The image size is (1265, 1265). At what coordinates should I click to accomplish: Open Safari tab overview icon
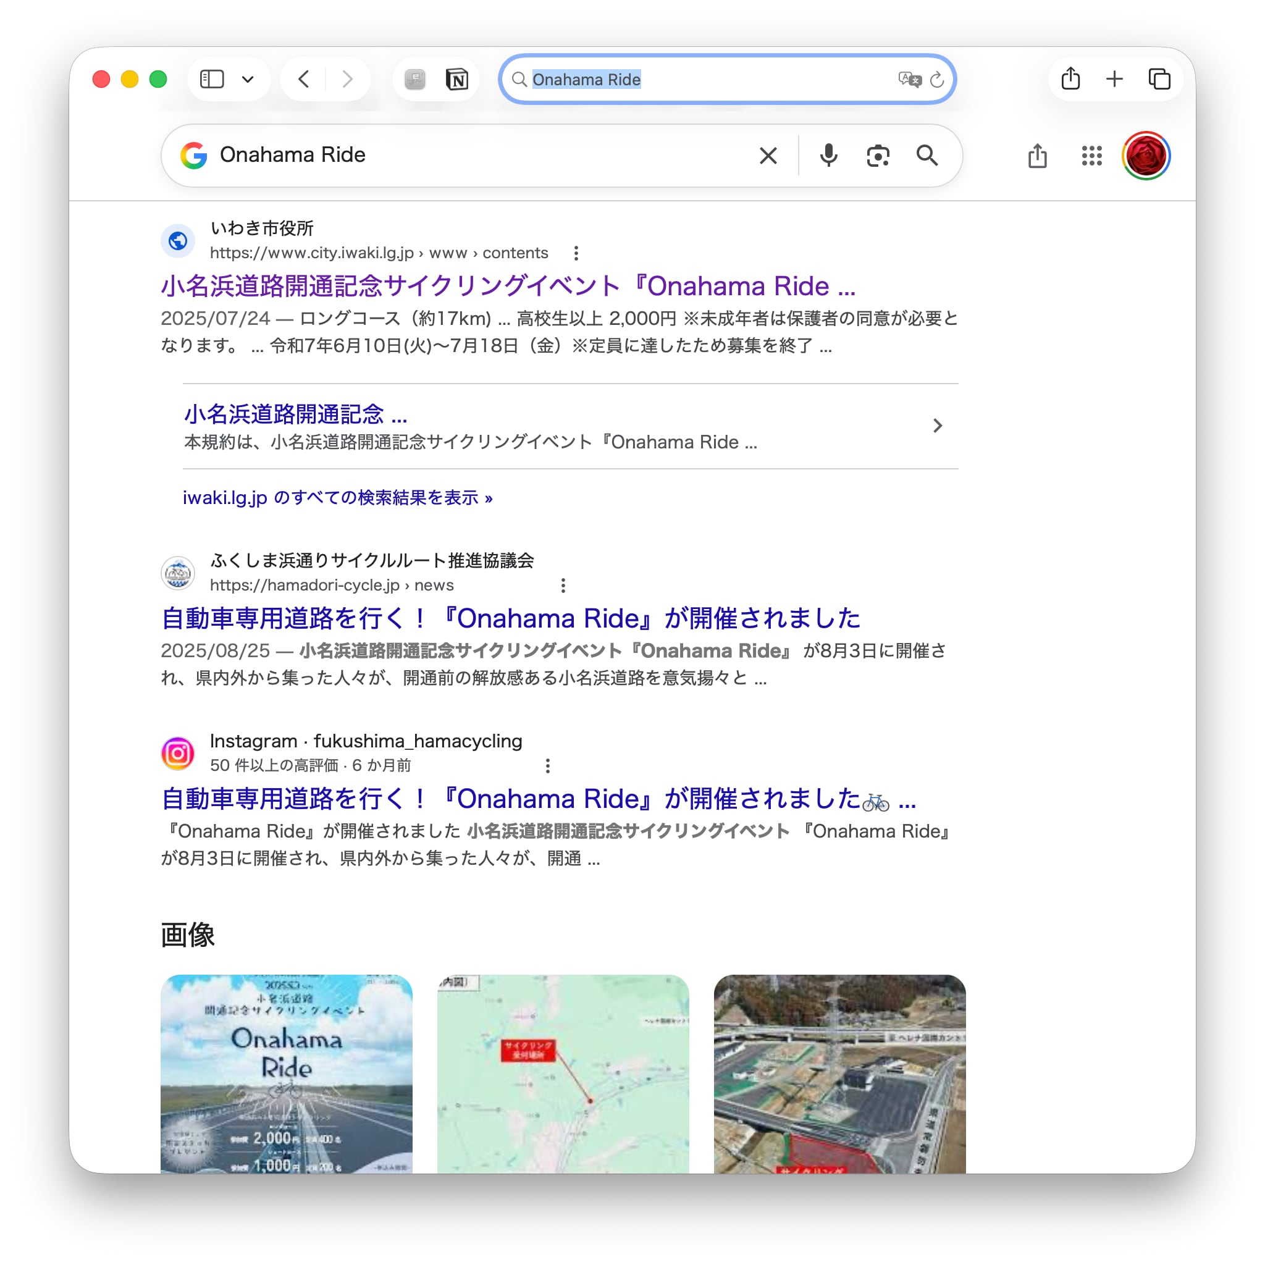1159,79
